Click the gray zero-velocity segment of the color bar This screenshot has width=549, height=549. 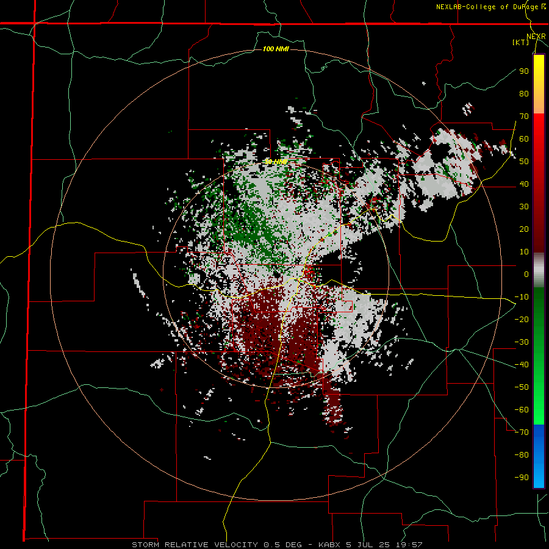(539, 270)
